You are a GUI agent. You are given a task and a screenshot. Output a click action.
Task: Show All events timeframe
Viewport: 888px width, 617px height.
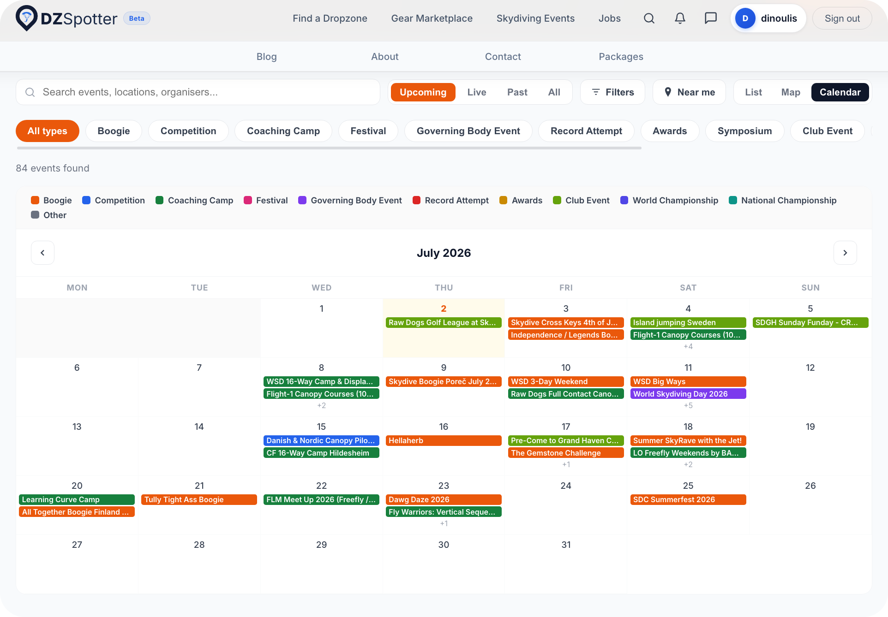[x=554, y=92]
